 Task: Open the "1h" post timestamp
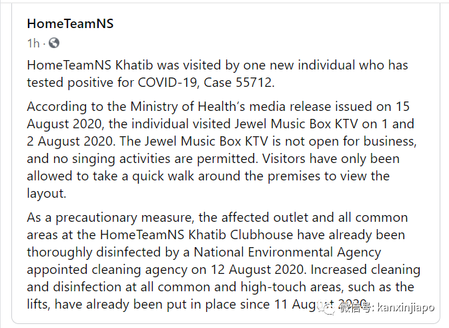click(33, 43)
